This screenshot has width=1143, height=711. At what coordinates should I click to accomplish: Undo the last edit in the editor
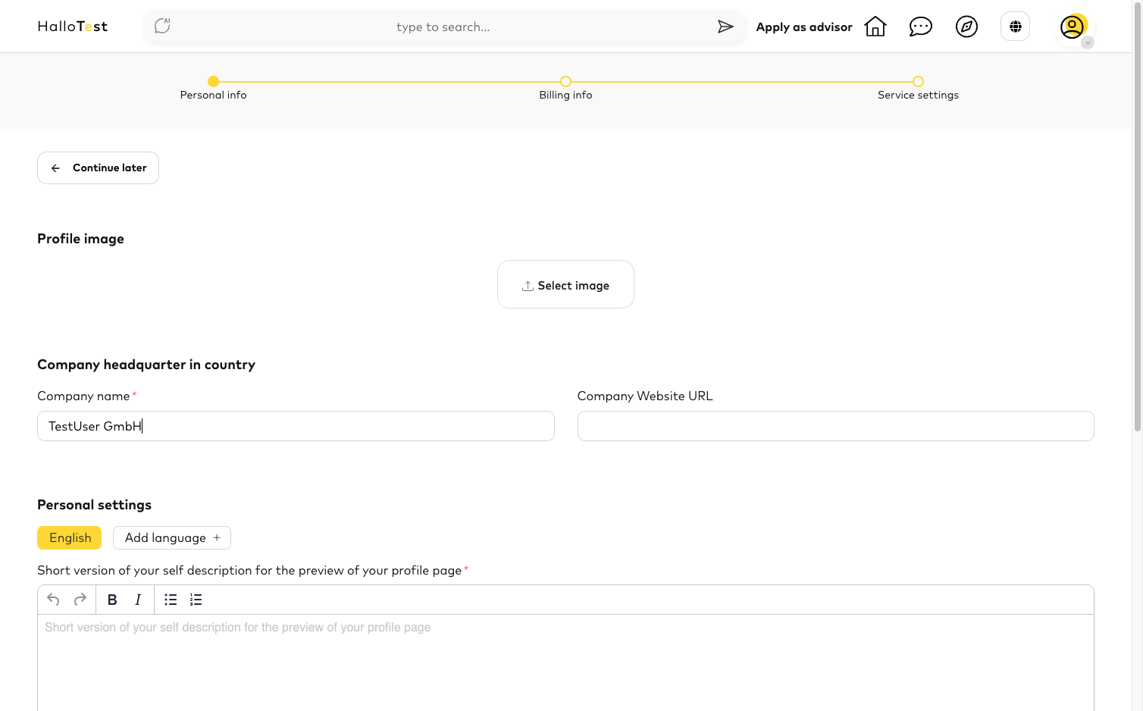(53, 600)
